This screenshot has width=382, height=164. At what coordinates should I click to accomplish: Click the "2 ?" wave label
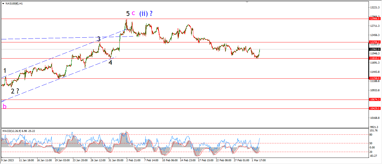coord(15,91)
